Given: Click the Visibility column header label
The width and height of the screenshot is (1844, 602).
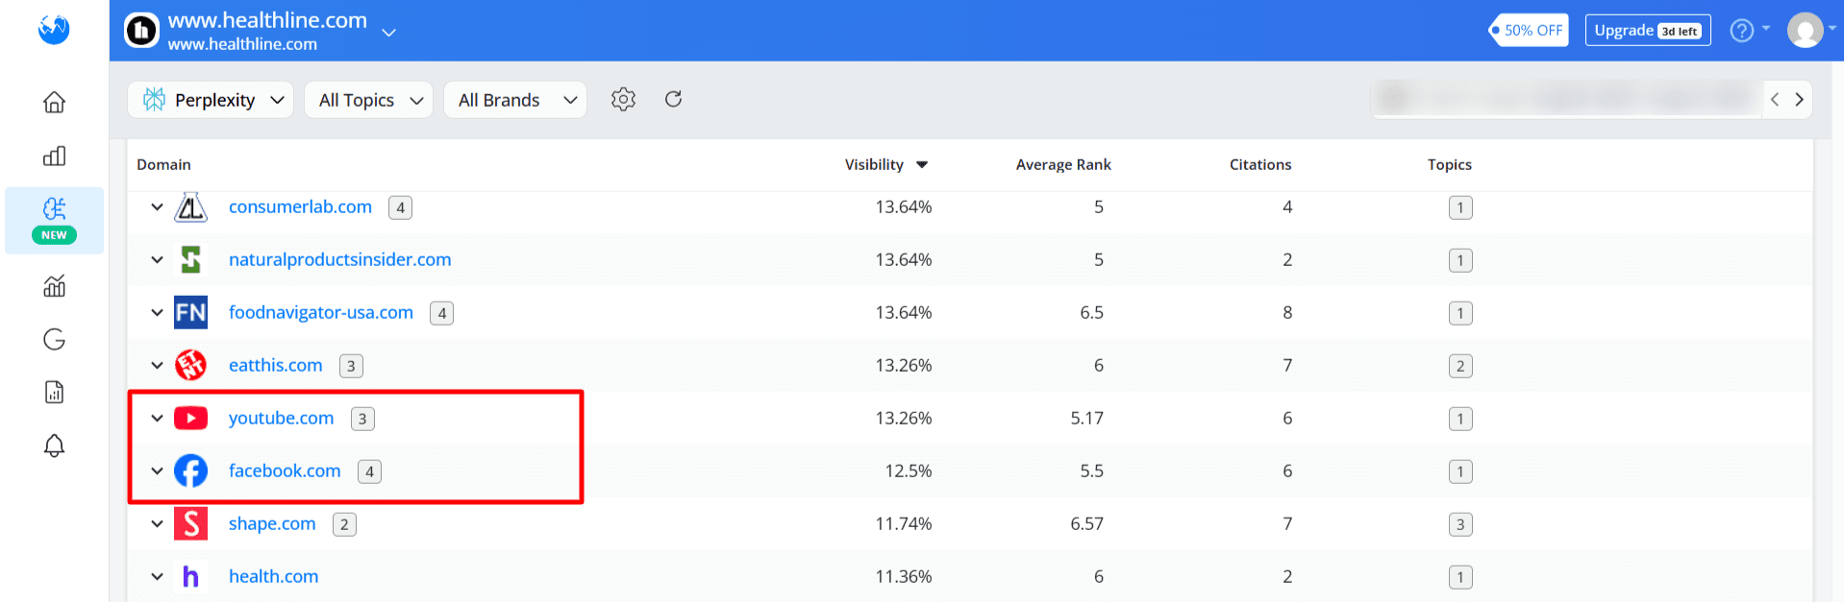Looking at the screenshot, I should coord(874,164).
